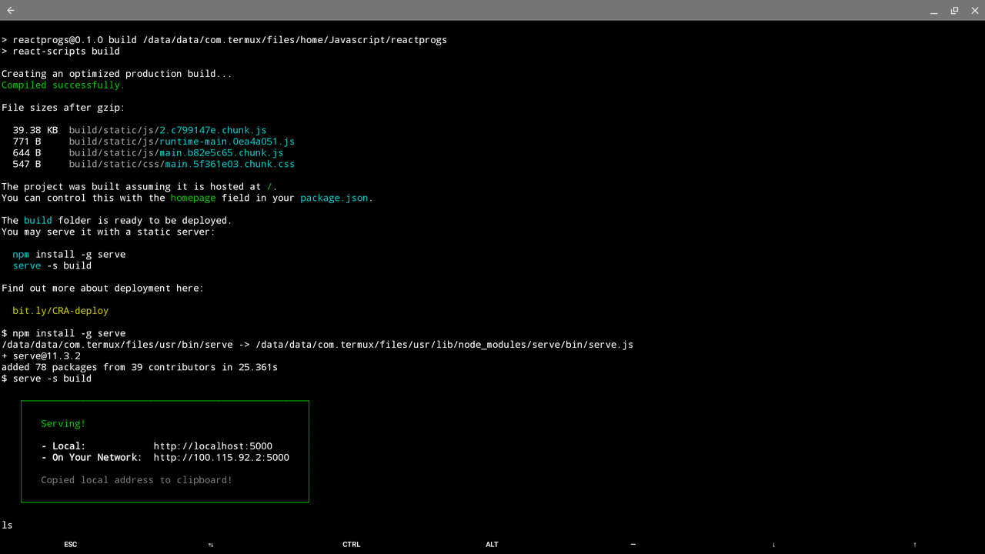Tap the up arrow extra key
The width and height of the screenshot is (985, 554).
[x=915, y=544]
